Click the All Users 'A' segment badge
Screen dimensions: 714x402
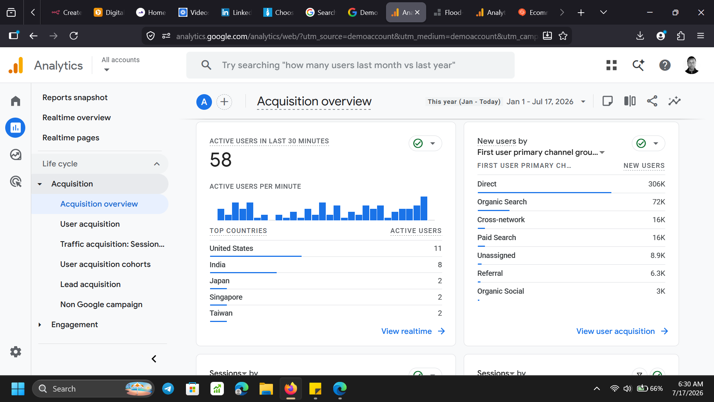204,102
